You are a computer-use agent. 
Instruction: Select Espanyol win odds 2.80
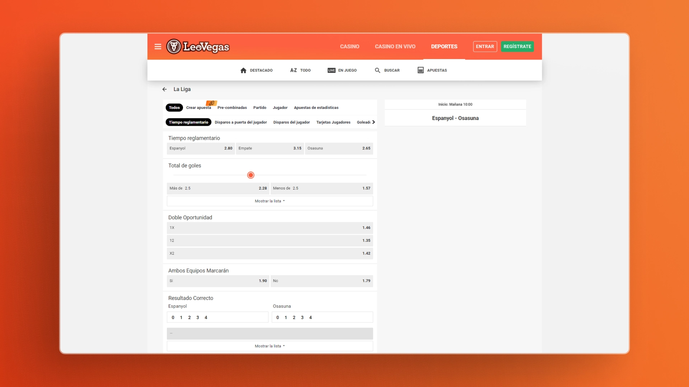tap(201, 148)
